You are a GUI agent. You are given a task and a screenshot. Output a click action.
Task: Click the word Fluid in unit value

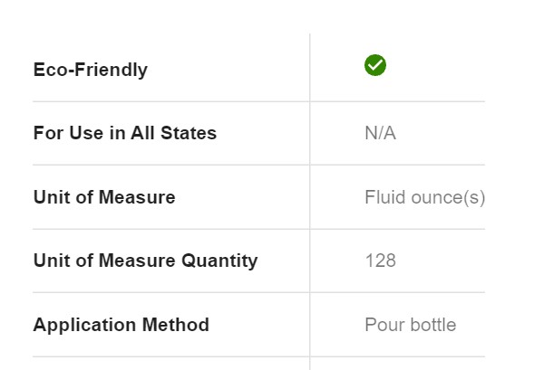pyautogui.click(x=385, y=197)
